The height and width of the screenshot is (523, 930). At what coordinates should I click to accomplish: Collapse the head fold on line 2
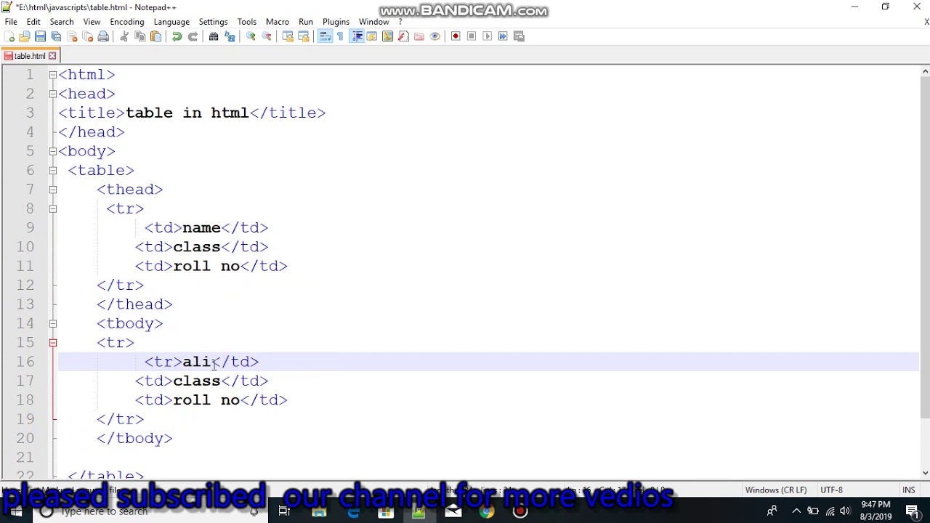pos(52,94)
